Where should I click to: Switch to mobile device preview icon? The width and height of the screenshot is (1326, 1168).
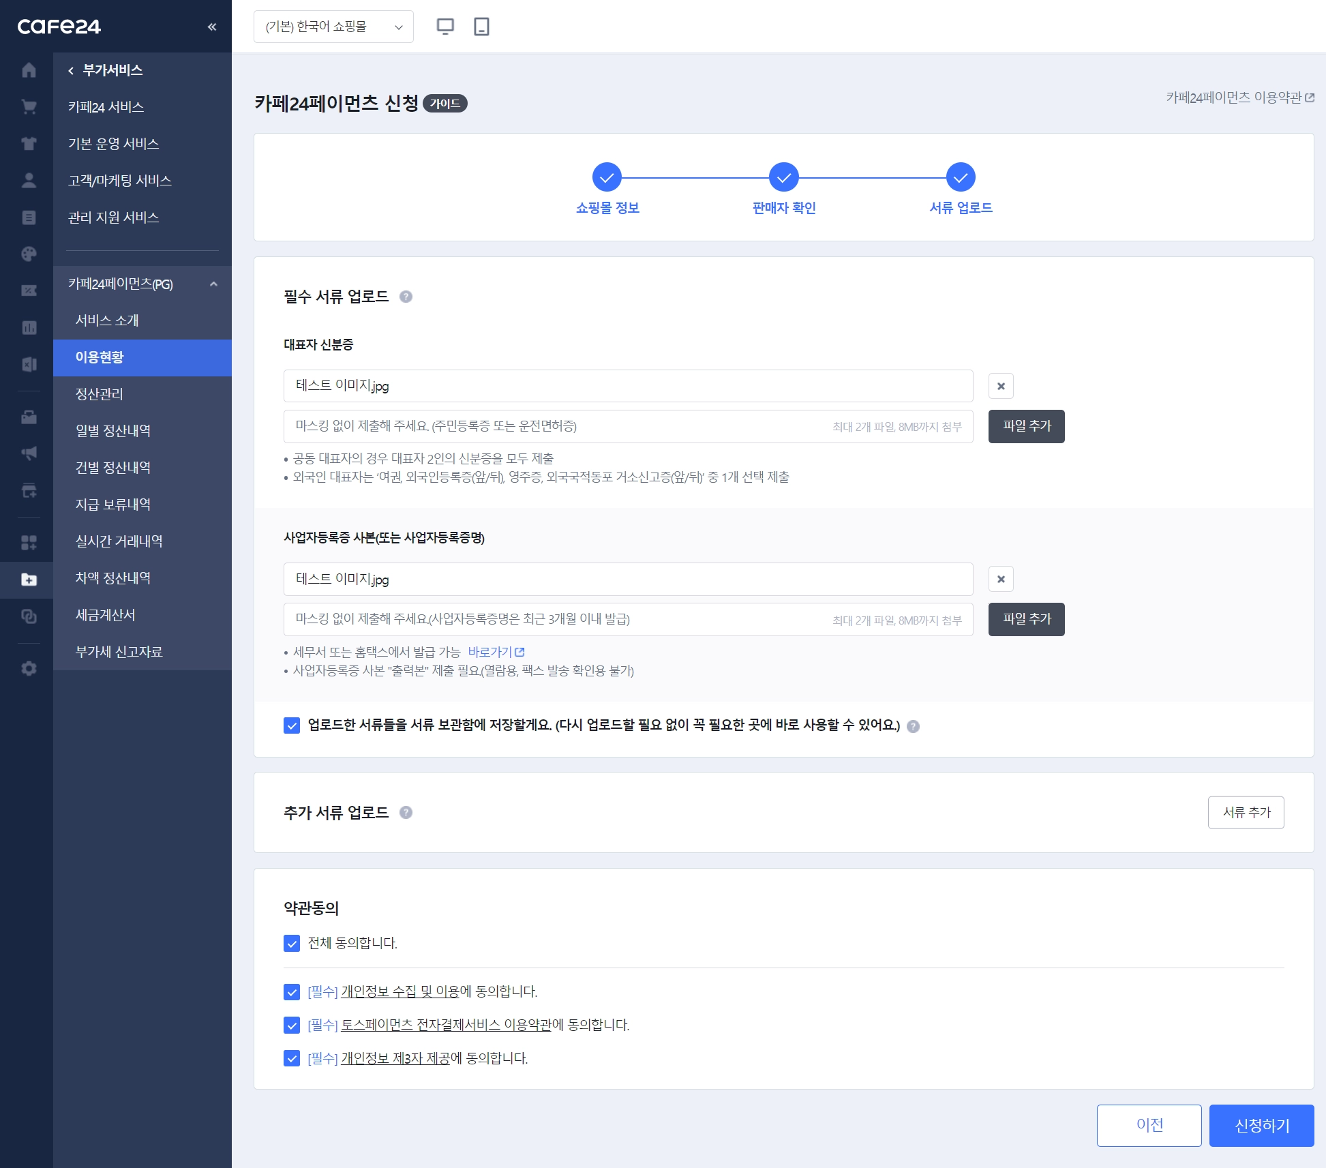tap(481, 27)
